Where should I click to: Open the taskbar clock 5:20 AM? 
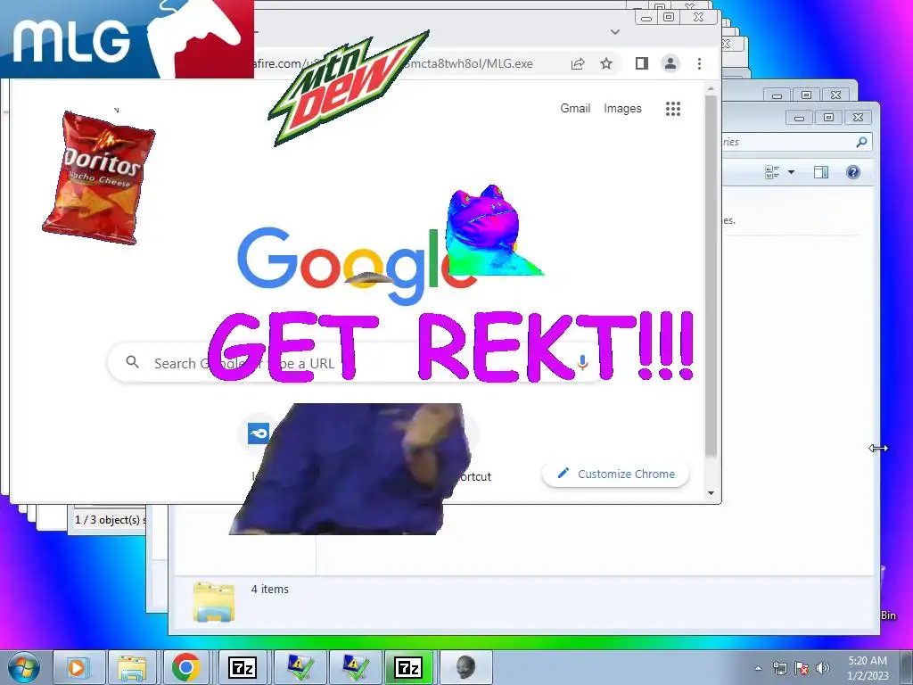click(x=868, y=668)
